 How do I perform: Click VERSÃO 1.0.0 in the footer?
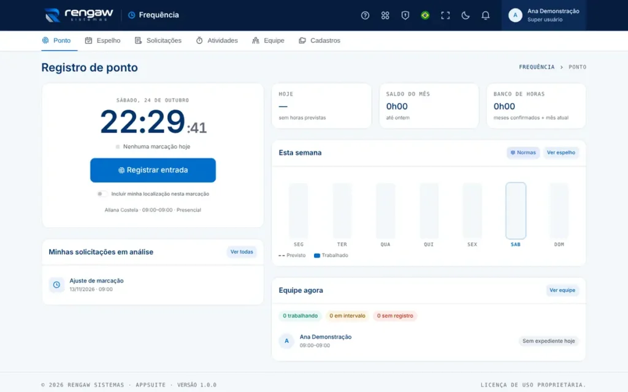(x=197, y=385)
